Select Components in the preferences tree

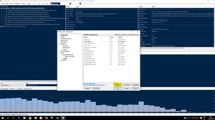coord(64,35)
